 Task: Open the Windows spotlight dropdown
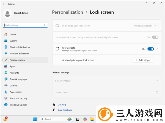pos(145,26)
